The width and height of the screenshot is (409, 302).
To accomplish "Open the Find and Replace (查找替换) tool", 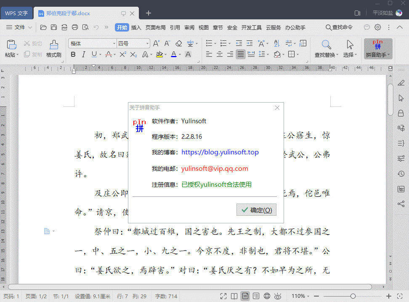I will (326, 48).
